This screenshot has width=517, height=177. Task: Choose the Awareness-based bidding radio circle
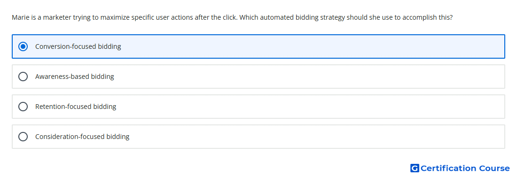[x=23, y=77]
